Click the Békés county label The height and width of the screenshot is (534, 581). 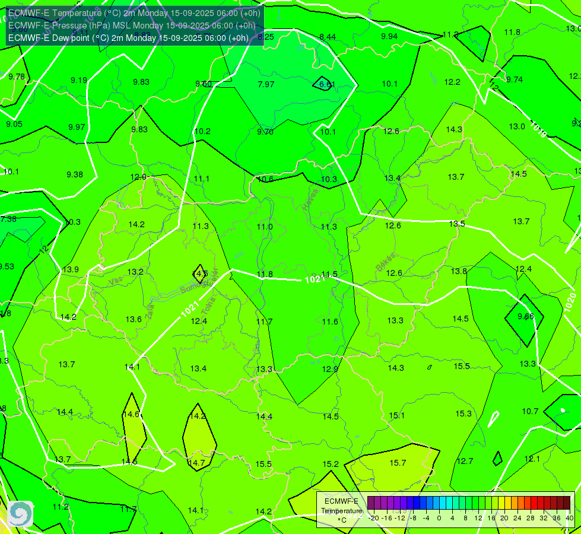tap(385, 262)
